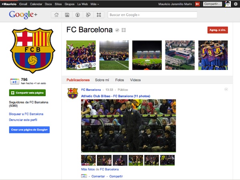Click Bloquear a FC Barcelona link
Screen dimensions: 240x180
[26, 114]
